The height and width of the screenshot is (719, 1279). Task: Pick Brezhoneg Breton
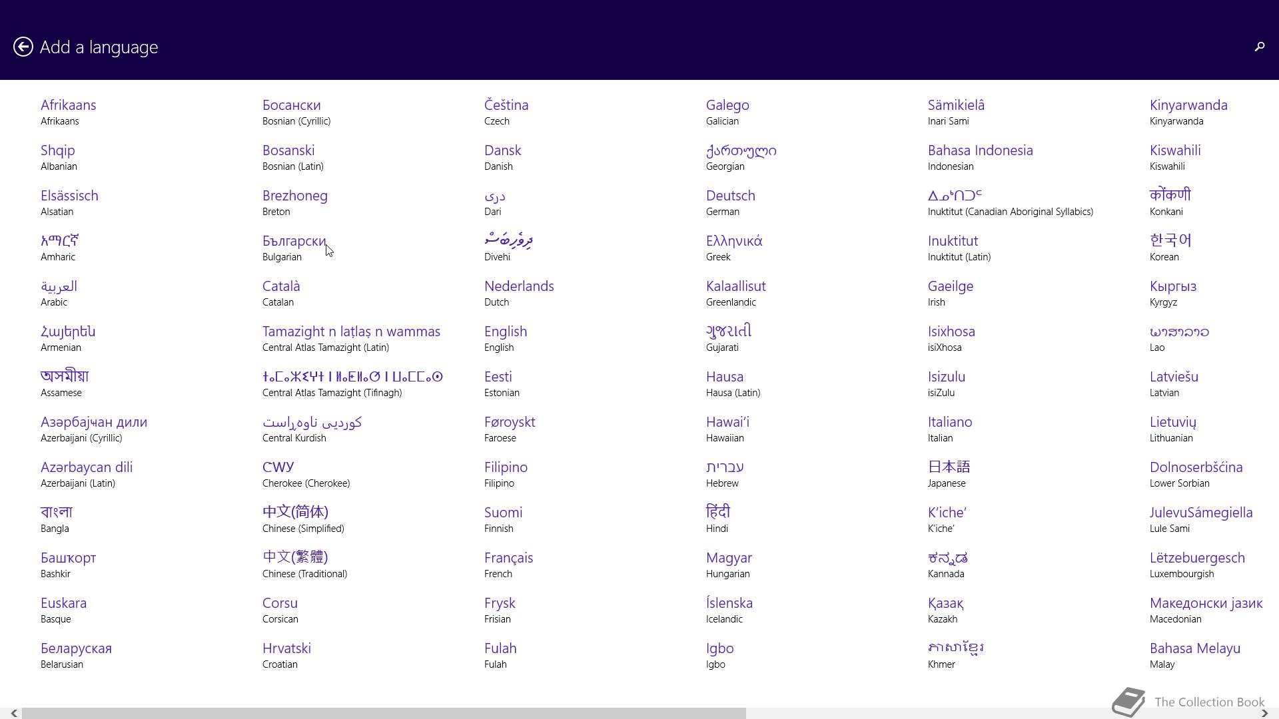[295, 203]
